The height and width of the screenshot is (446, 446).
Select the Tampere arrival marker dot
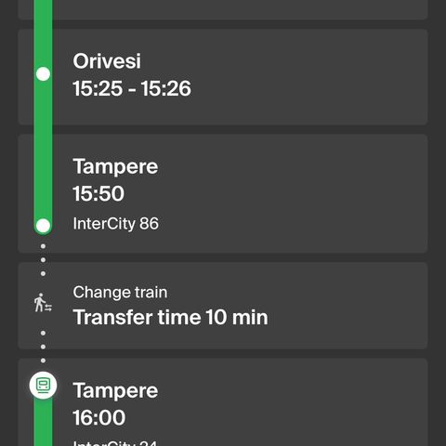click(x=43, y=226)
